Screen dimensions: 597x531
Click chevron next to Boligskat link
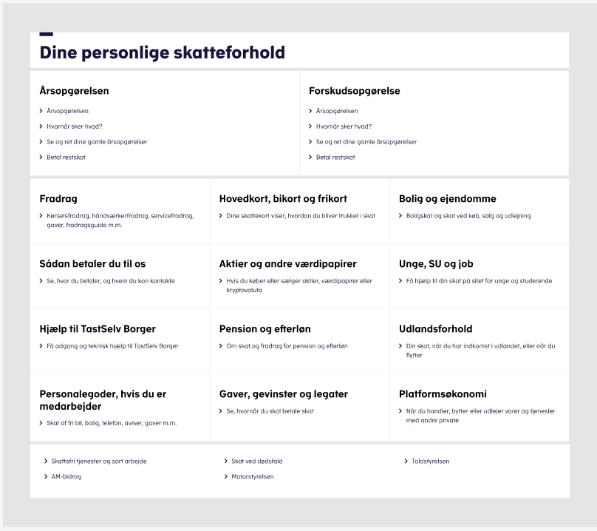coord(400,216)
